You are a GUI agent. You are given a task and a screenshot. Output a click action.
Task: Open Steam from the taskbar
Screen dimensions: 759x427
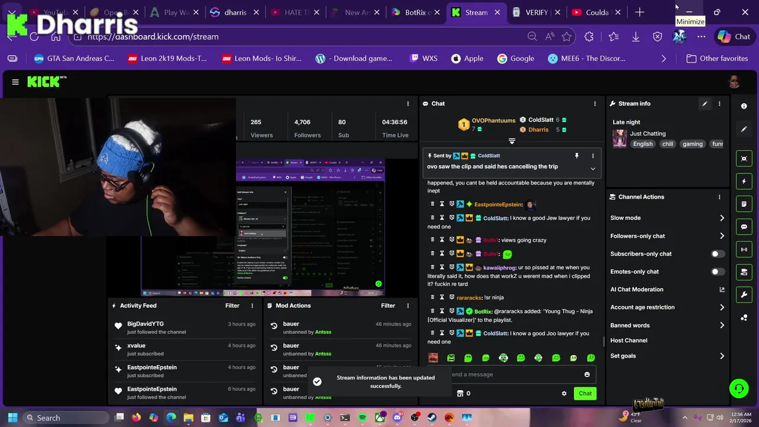(432, 418)
